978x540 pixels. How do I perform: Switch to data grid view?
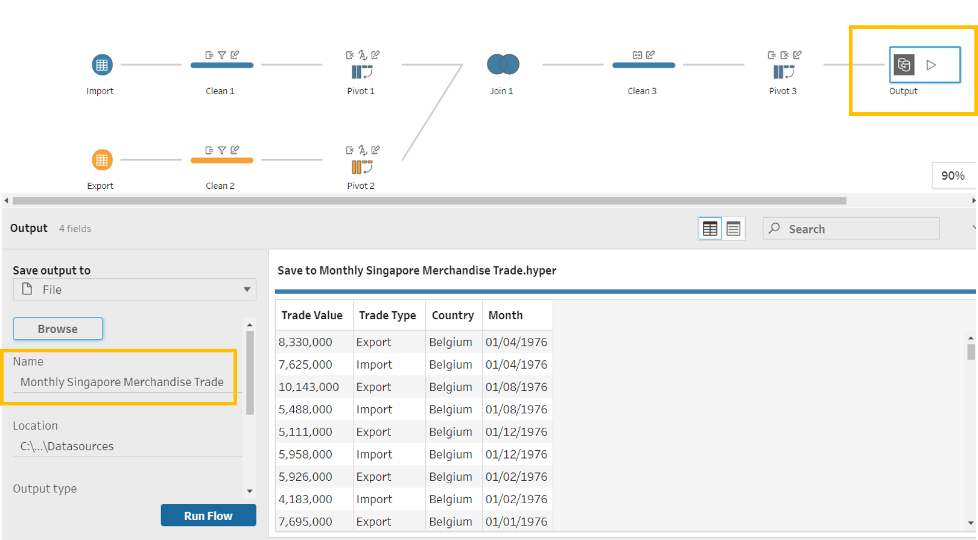710,229
